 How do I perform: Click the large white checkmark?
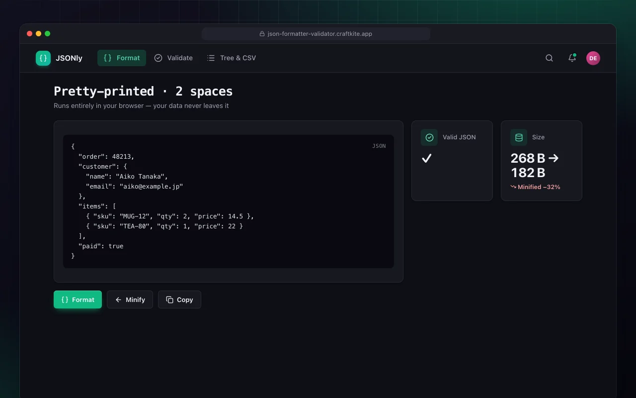click(x=426, y=158)
